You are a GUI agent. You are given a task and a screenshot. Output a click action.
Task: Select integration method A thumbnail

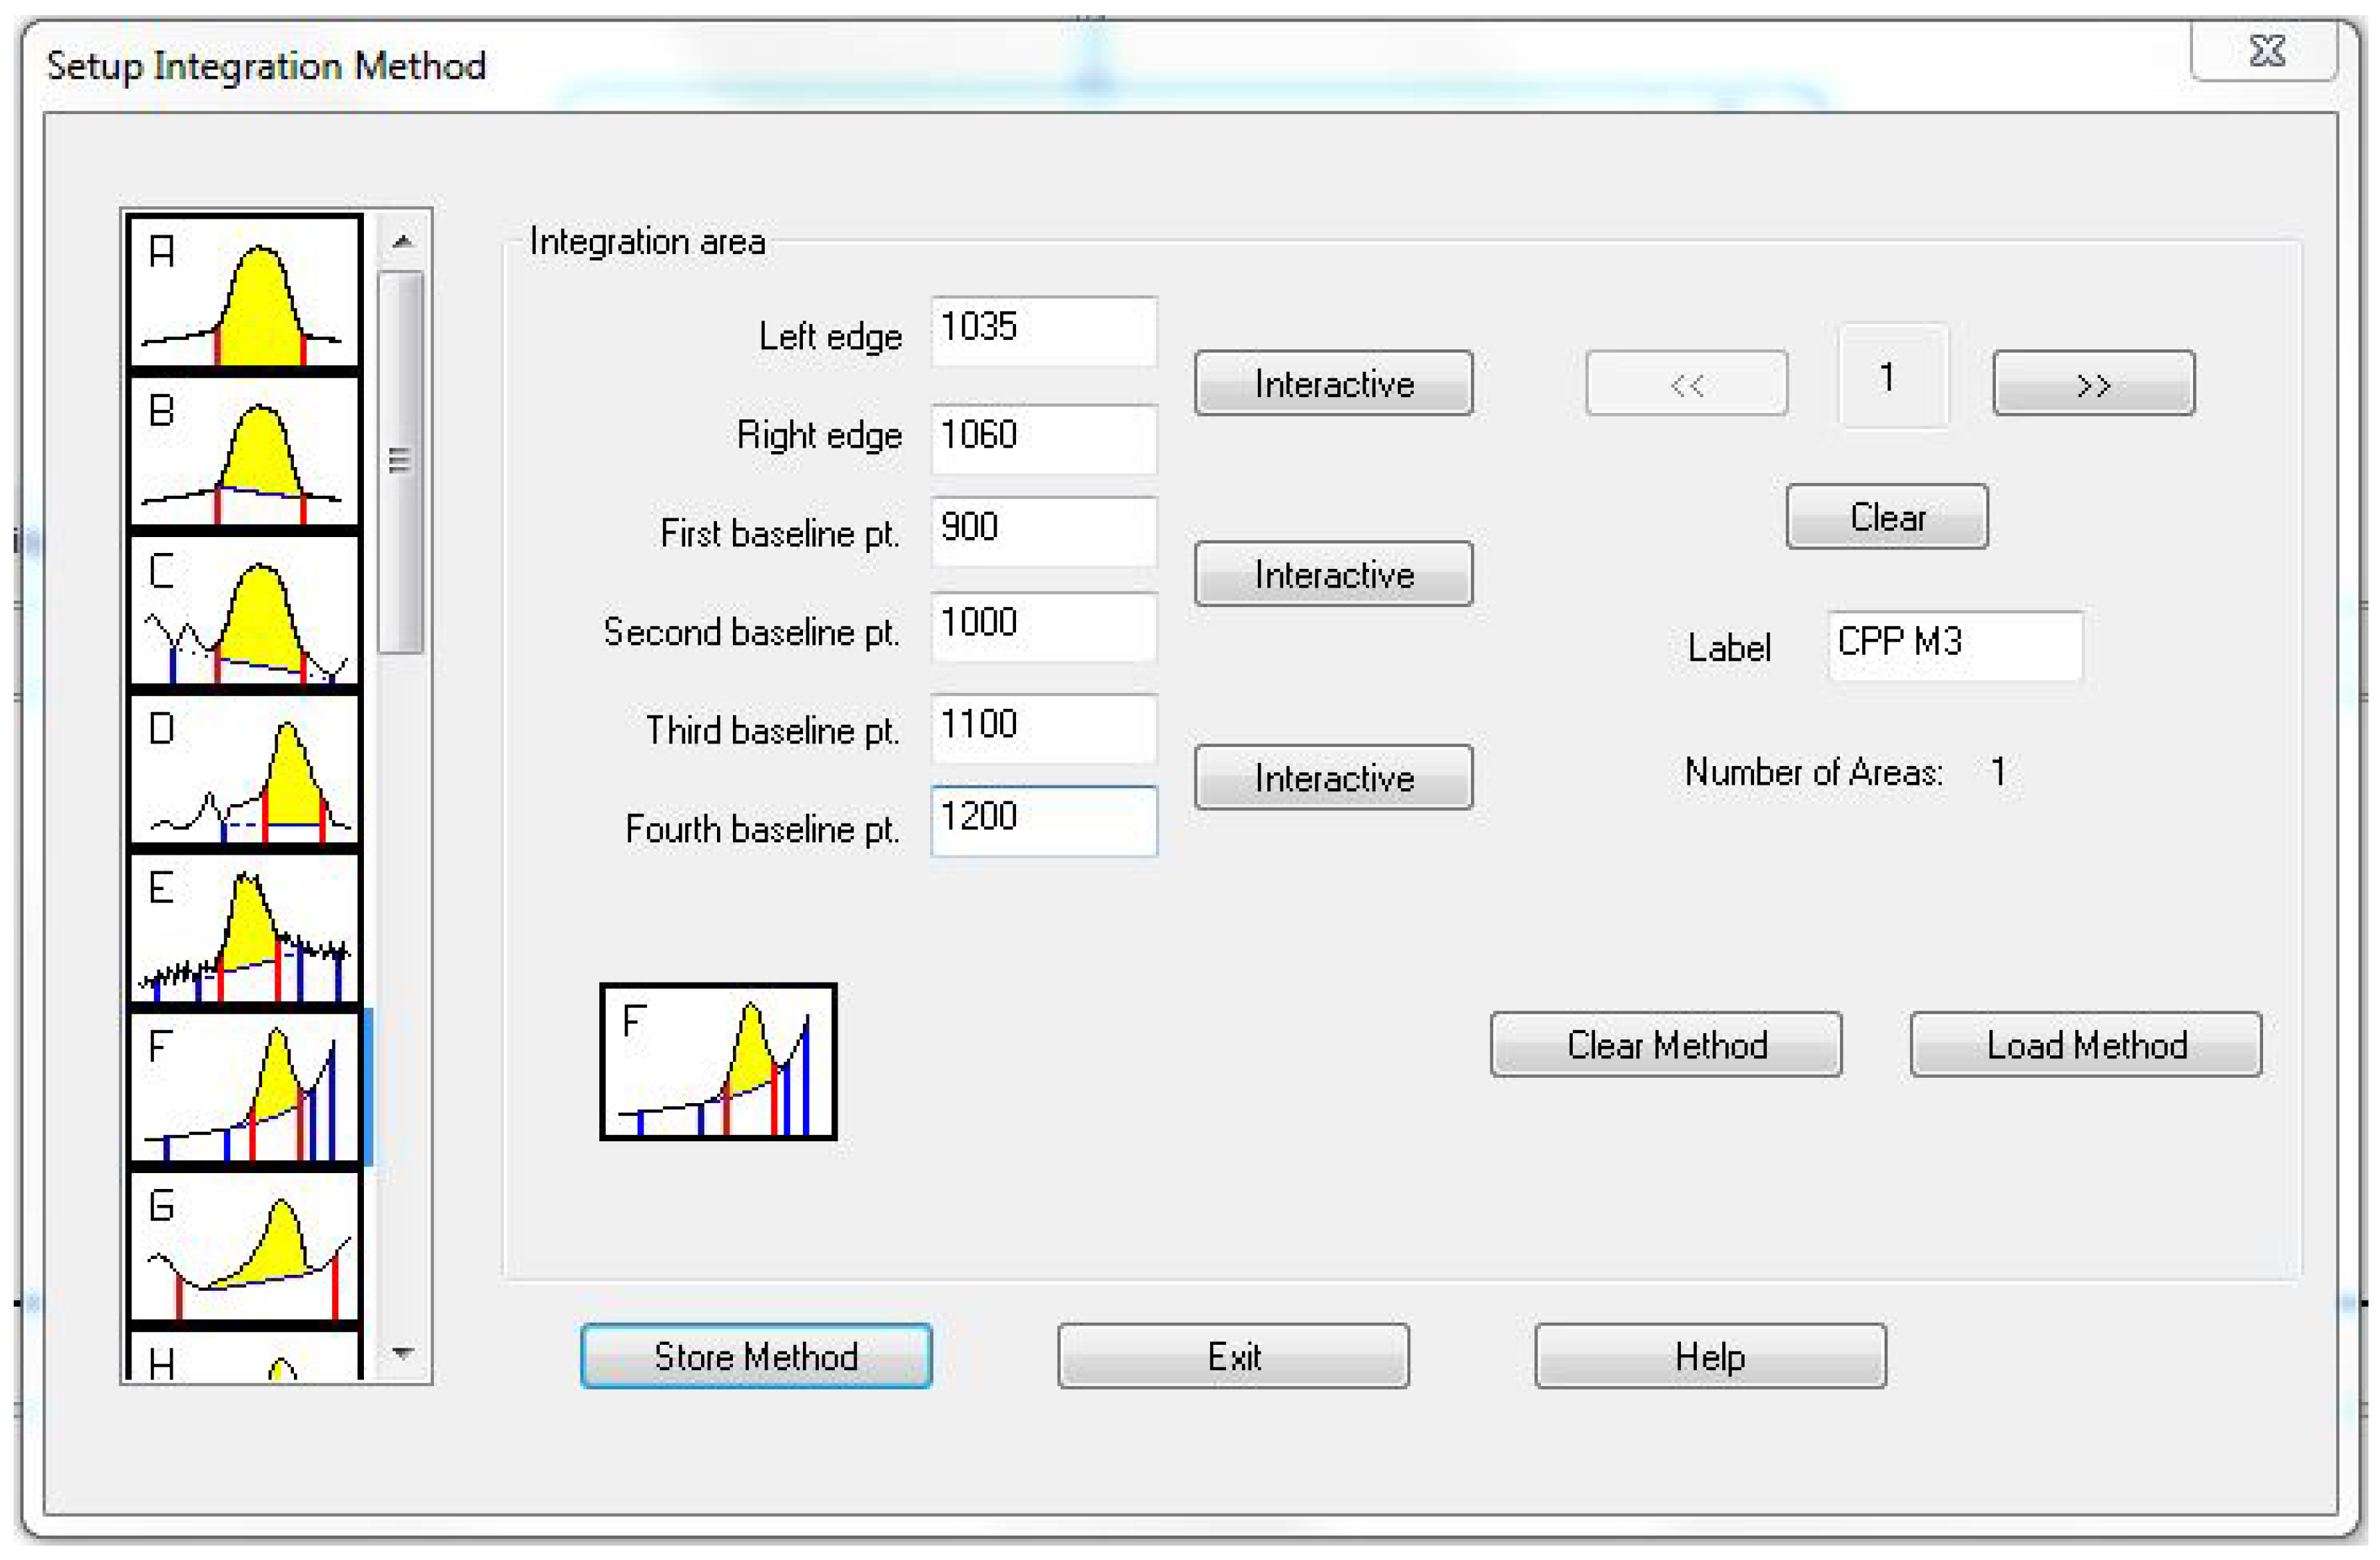pos(245,291)
